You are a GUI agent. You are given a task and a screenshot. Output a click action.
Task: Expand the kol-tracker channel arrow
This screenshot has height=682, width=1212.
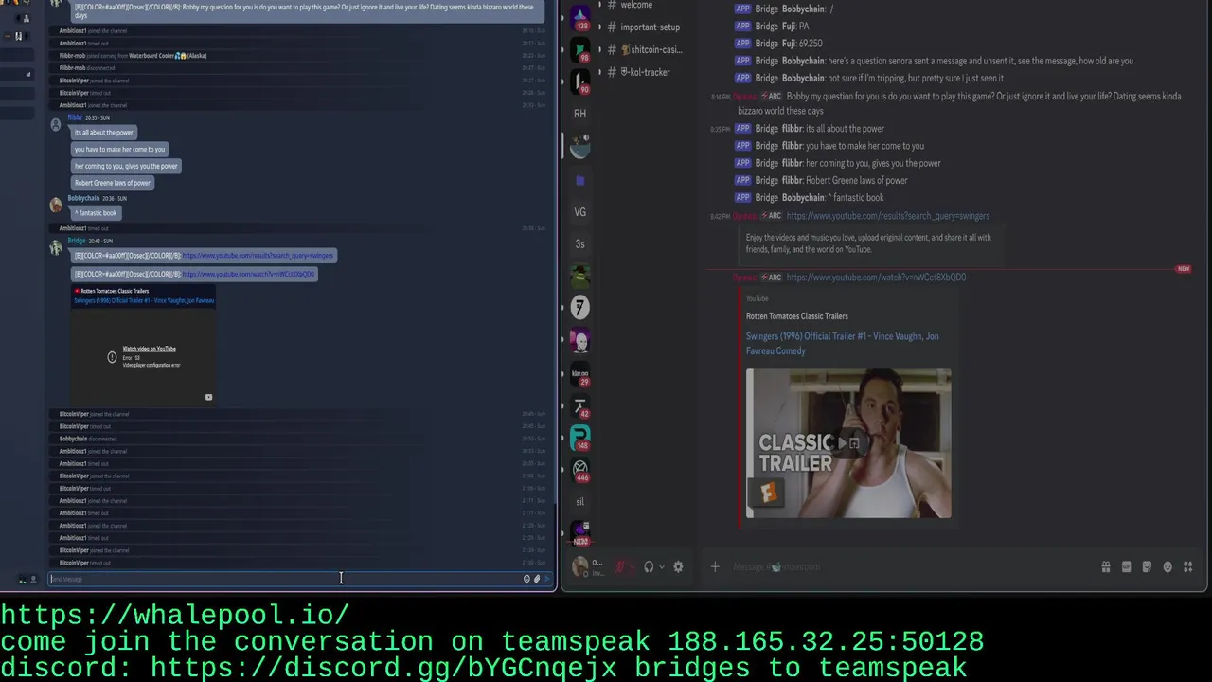(599, 72)
